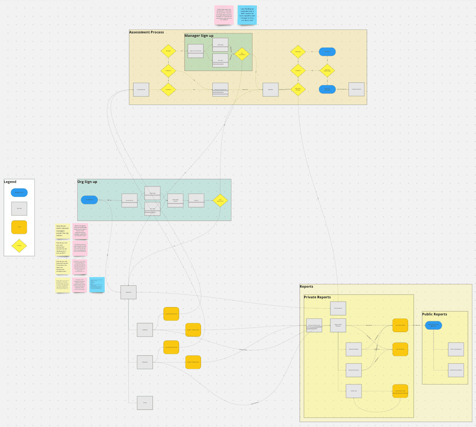Select the yellow diamond in Org Sign up

click(220, 200)
